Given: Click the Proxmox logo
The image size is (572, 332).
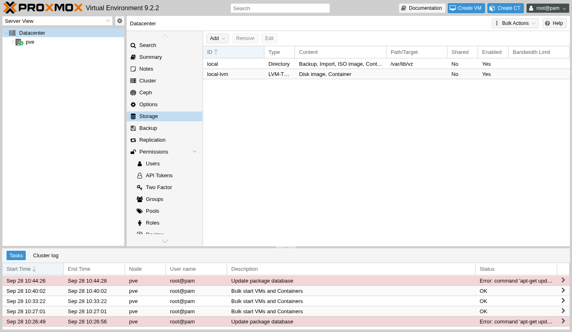Looking at the screenshot, I should tap(43, 8).
